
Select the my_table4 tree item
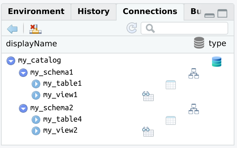[x=62, y=119]
